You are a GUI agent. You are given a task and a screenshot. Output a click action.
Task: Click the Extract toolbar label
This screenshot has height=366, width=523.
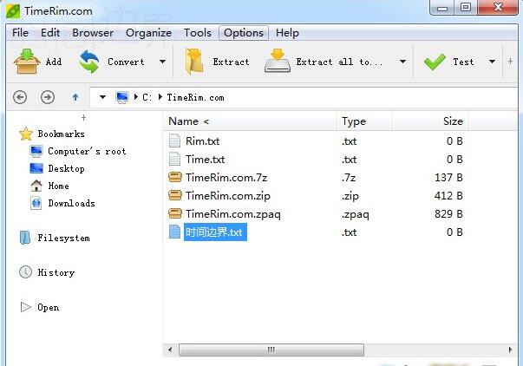[231, 62]
